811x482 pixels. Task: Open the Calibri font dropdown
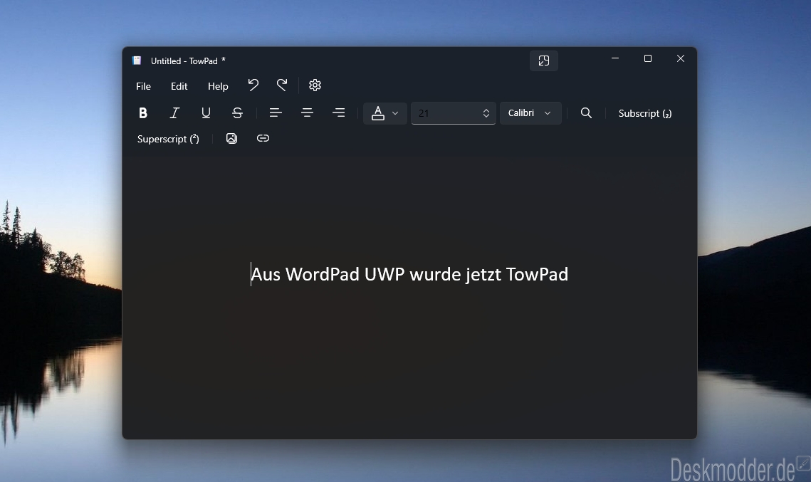pyautogui.click(x=530, y=112)
